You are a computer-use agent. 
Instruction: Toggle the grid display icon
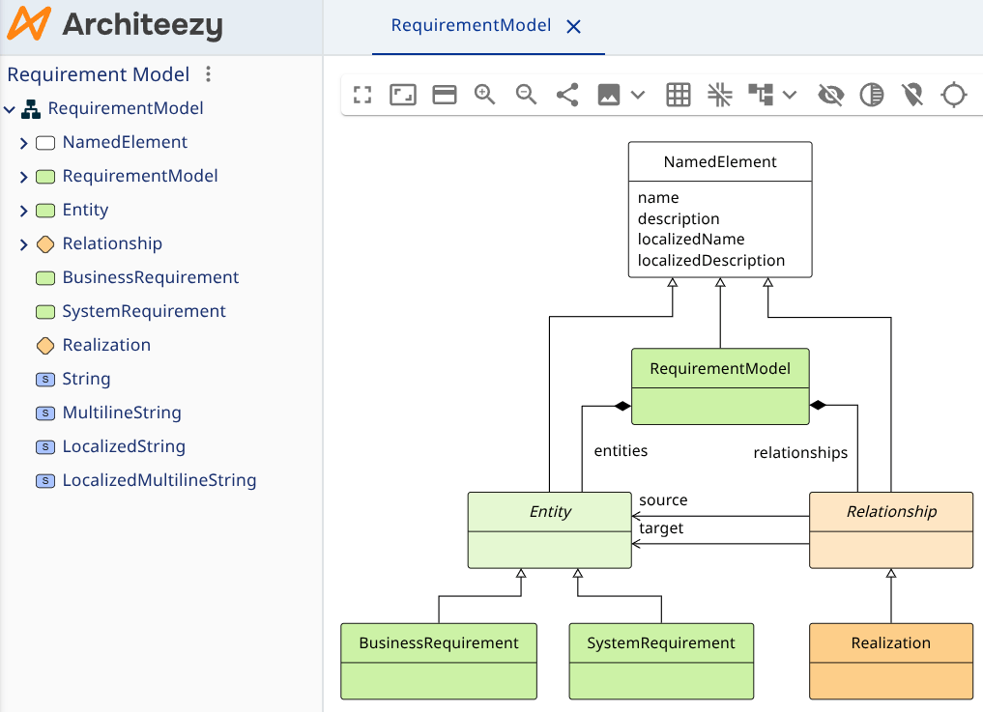tap(679, 95)
